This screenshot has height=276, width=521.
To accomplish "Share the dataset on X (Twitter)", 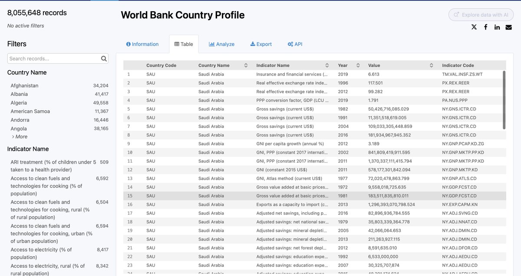I will pos(474,26).
